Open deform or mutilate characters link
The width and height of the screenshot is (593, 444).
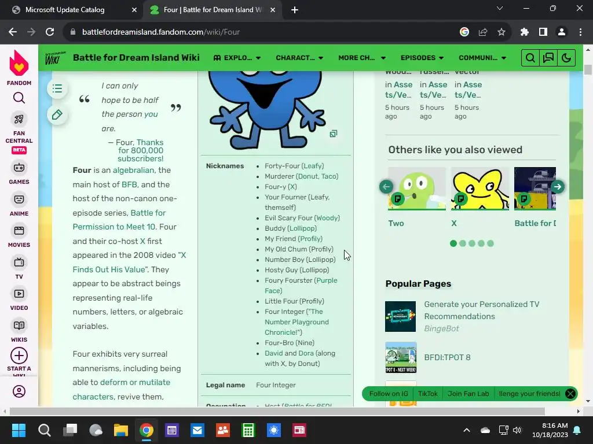(122, 390)
